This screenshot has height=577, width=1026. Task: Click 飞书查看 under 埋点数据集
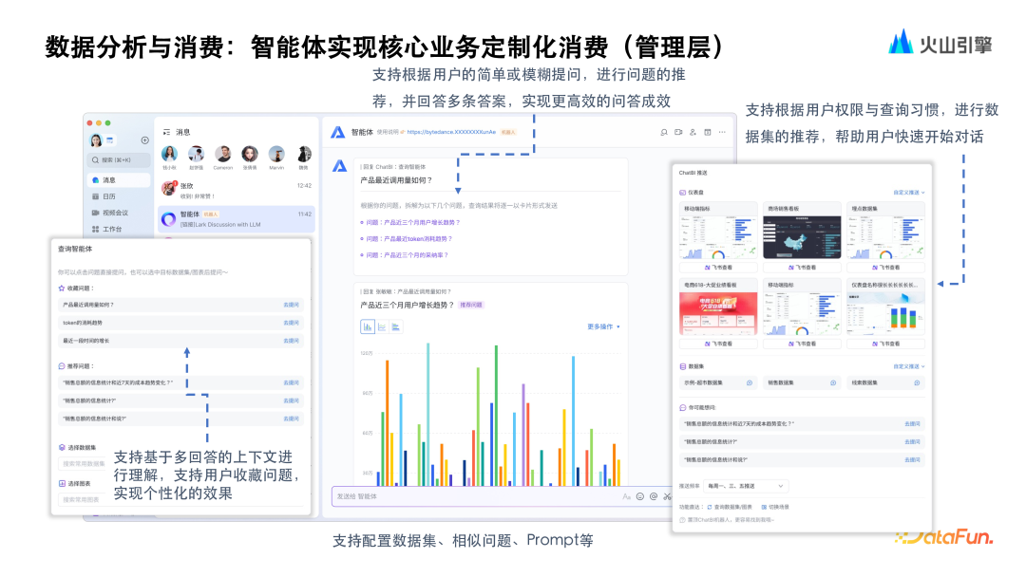tap(885, 268)
